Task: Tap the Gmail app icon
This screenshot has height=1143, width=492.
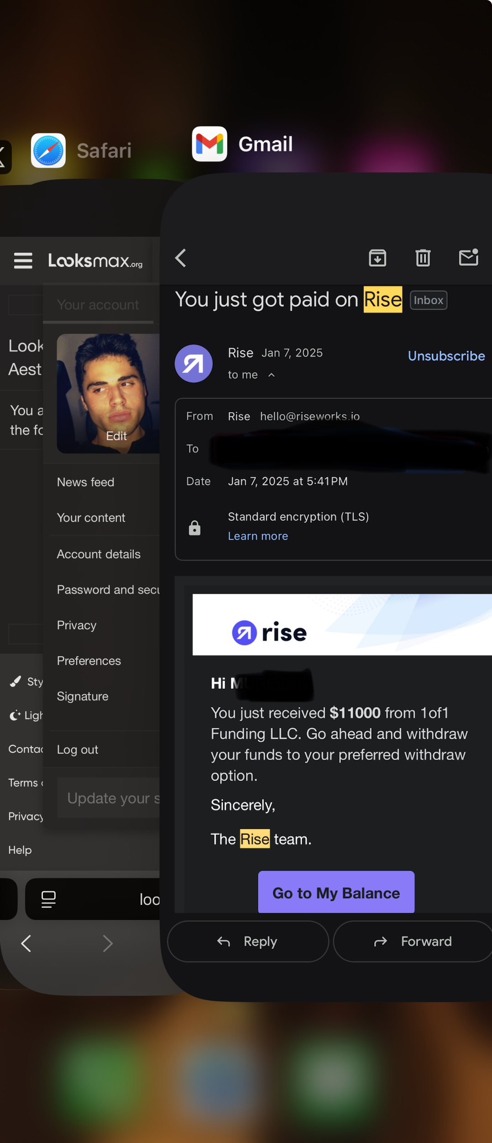Action: 209,144
